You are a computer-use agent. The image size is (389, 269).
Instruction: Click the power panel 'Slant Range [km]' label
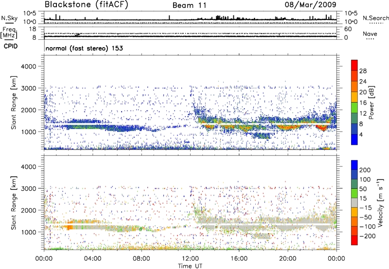pyautogui.click(x=14, y=102)
